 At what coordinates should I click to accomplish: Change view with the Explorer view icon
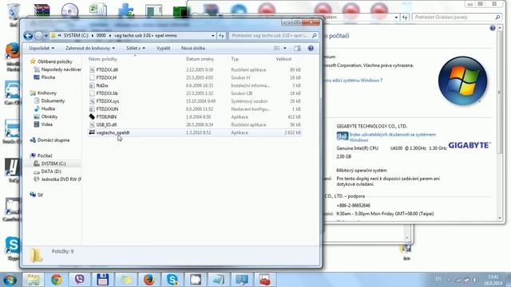click(x=277, y=48)
